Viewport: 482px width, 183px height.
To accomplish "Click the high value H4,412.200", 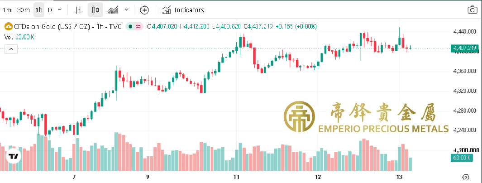I will (195, 27).
